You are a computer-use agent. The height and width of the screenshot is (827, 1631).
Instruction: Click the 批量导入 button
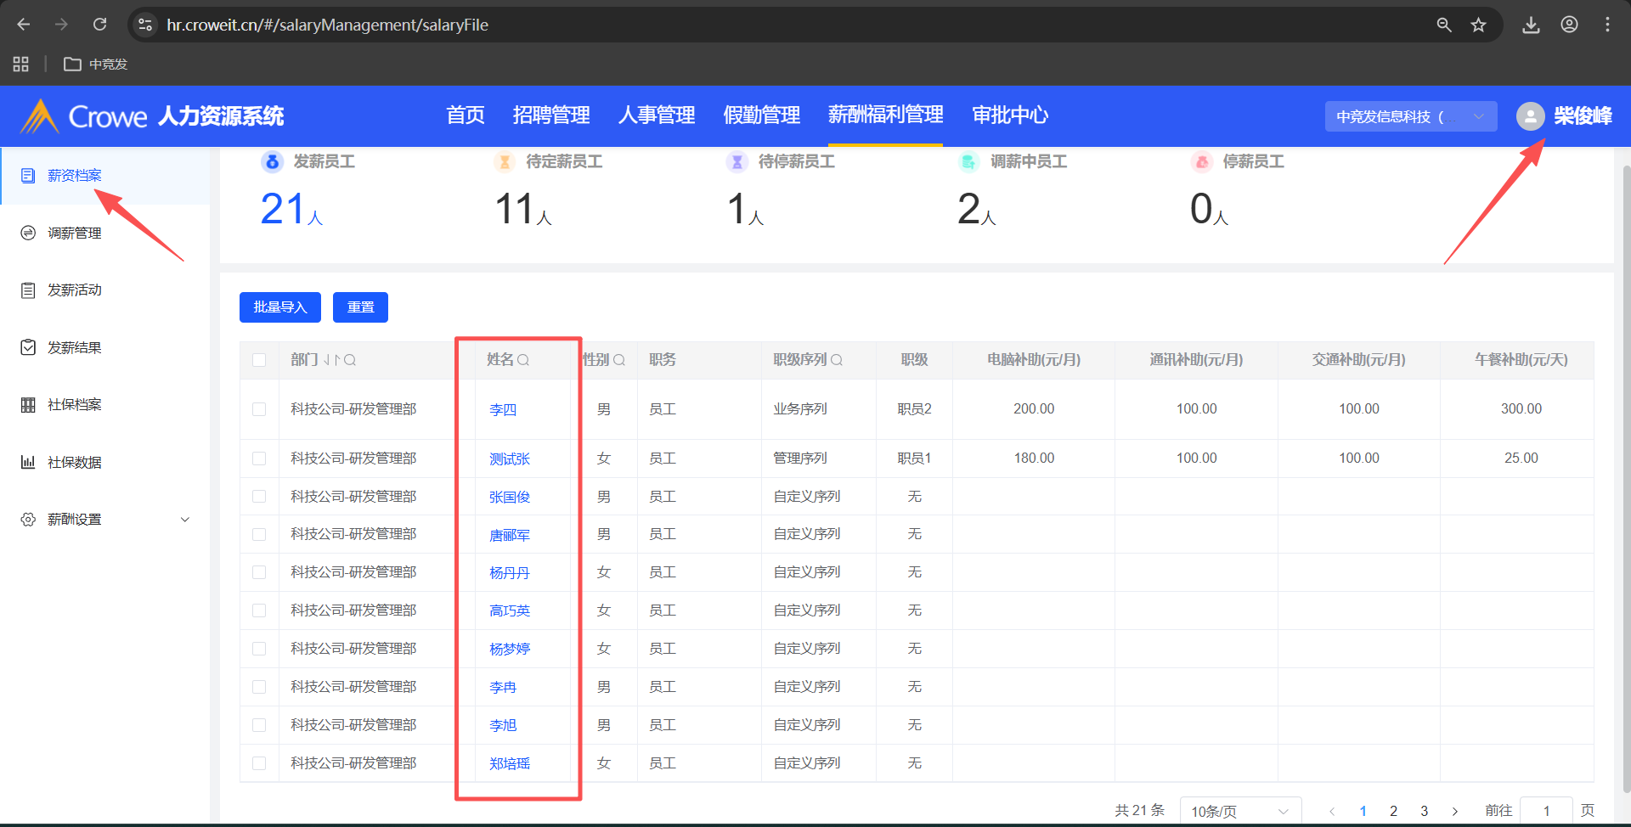pyautogui.click(x=279, y=307)
